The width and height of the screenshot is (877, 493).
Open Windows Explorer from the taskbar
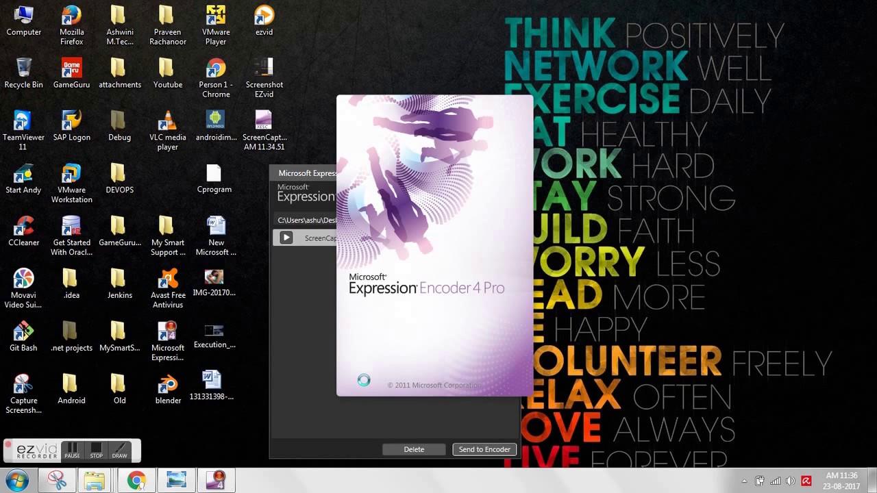[95, 480]
